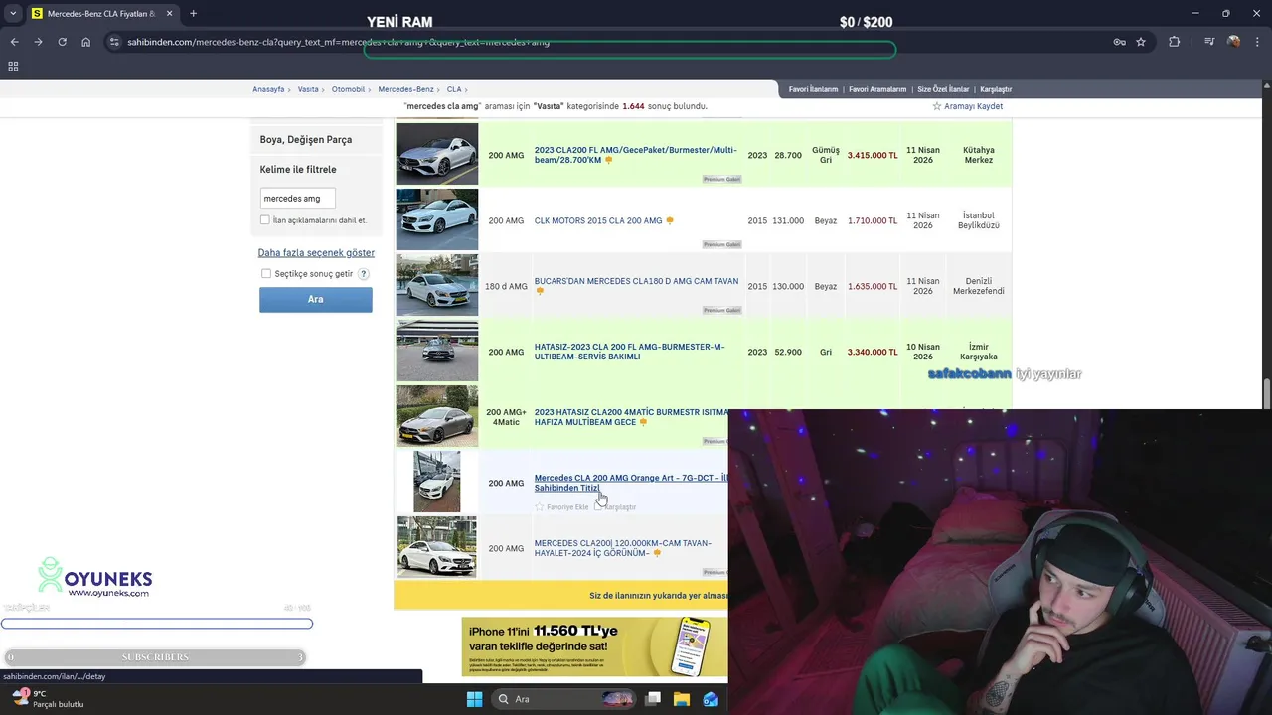The image size is (1272, 715).
Task: Open the media control icon in toolbar
Action: (1209, 42)
